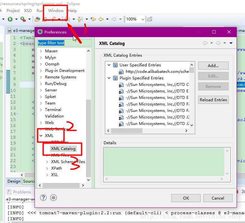This screenshot has height=223, width=245.
Task: Expand the XPath node under XML
Action: coord(47,168)
